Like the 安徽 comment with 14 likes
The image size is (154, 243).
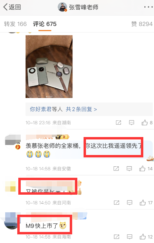(146, 168)
